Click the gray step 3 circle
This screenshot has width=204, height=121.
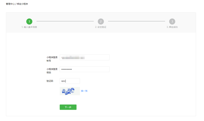click(172, 22)
